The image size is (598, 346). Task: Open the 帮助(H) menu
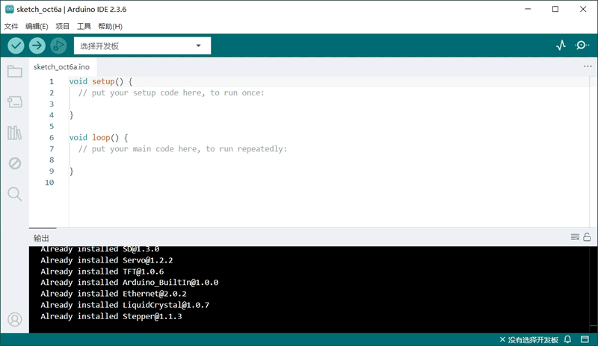pyautogui.click(x=110, y=26)
